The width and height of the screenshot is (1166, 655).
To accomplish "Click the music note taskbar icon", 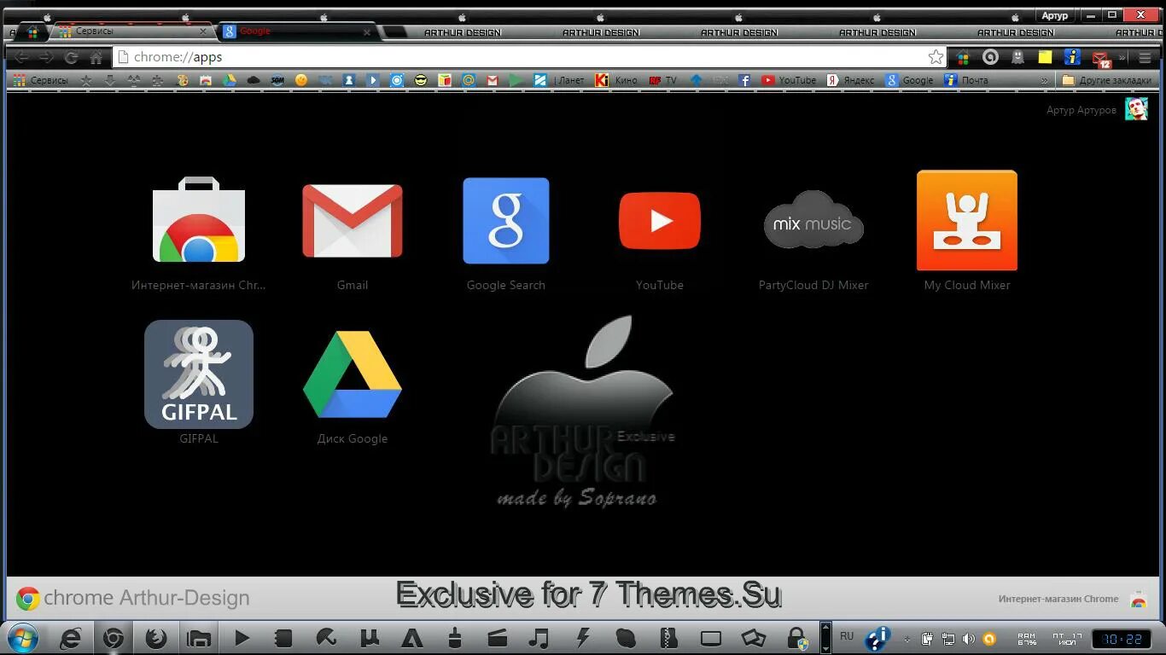I will click(539, 638).
